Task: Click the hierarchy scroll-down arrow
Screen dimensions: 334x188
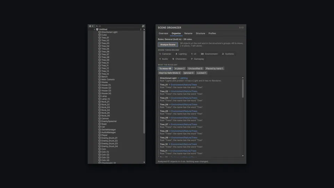Action: point(144,162)
